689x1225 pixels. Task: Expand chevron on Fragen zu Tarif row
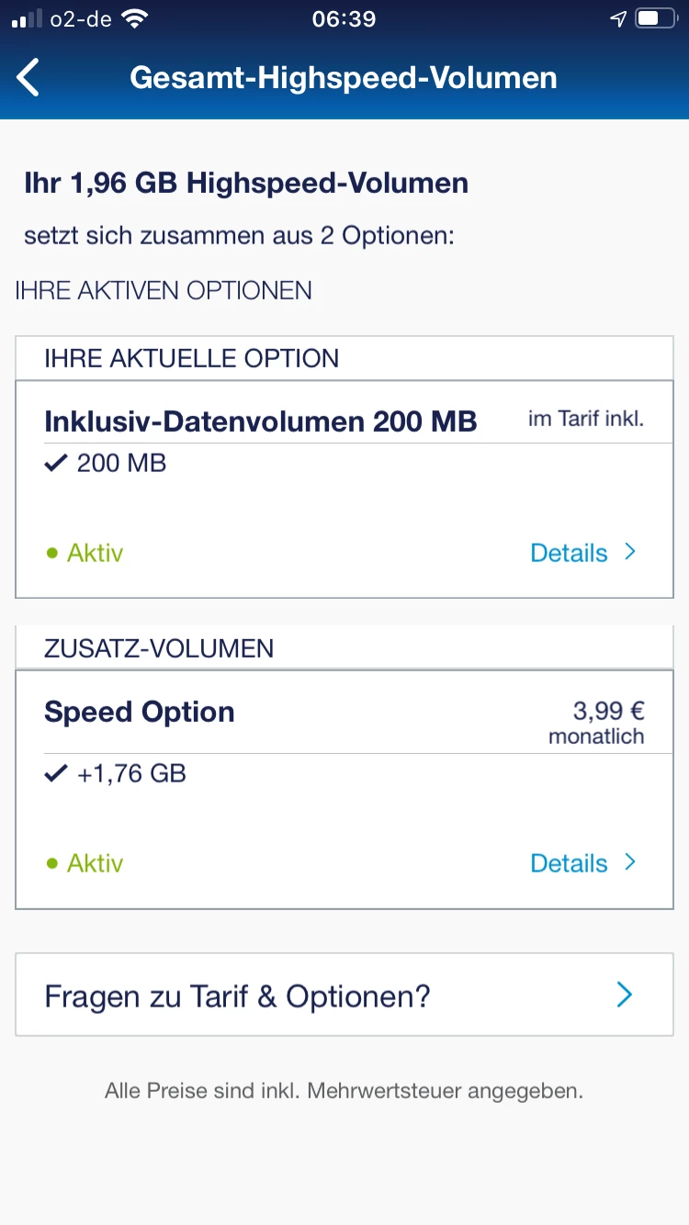[x=625, y=995]
